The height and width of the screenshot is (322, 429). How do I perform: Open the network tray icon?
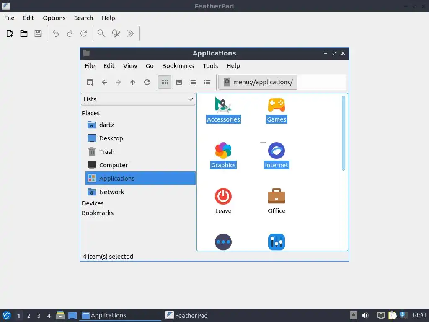(381, 315)
